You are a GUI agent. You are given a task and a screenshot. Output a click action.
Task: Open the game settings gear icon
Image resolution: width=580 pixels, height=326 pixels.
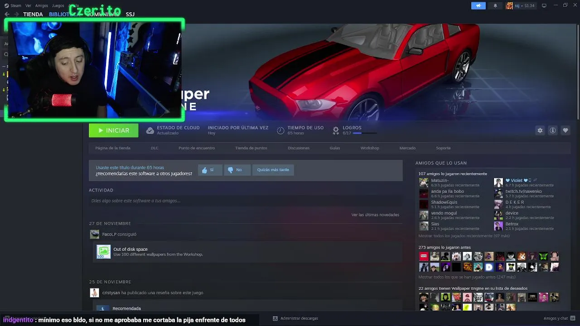[x=540, y=130]
